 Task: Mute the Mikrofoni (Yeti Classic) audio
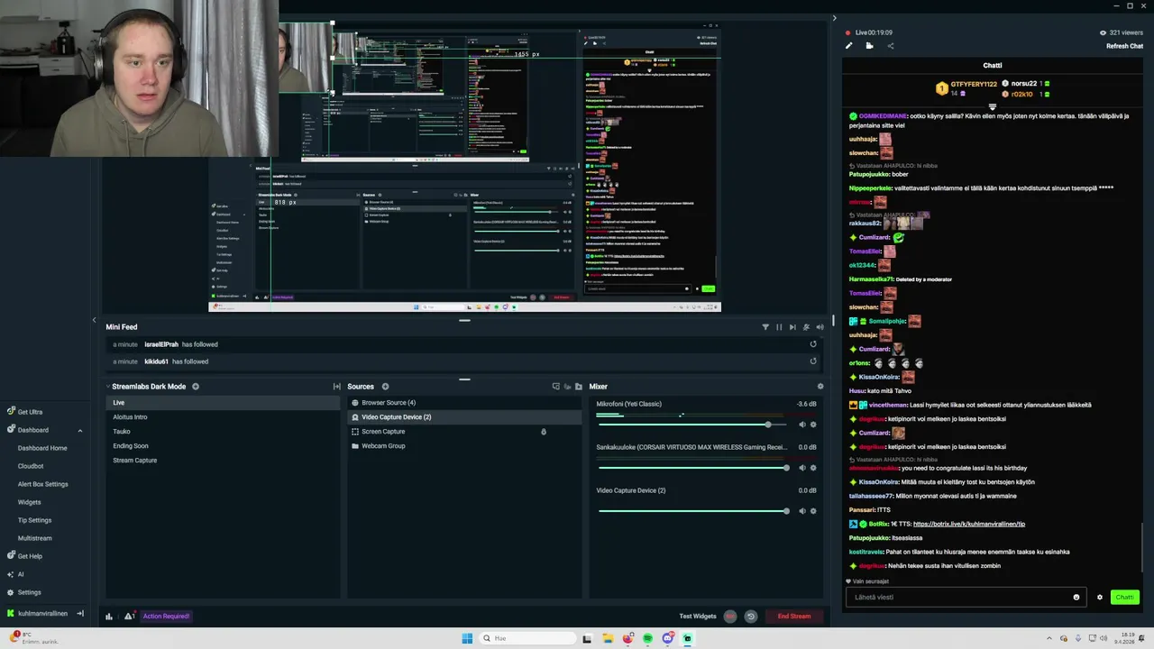801,425
